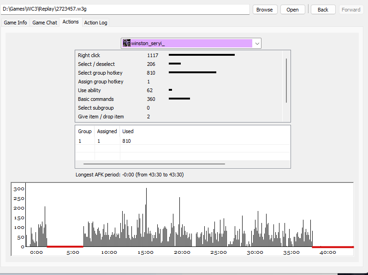The image size is (368, 275).
Task: Go Back using the Back button
Action: pos(323,10)
